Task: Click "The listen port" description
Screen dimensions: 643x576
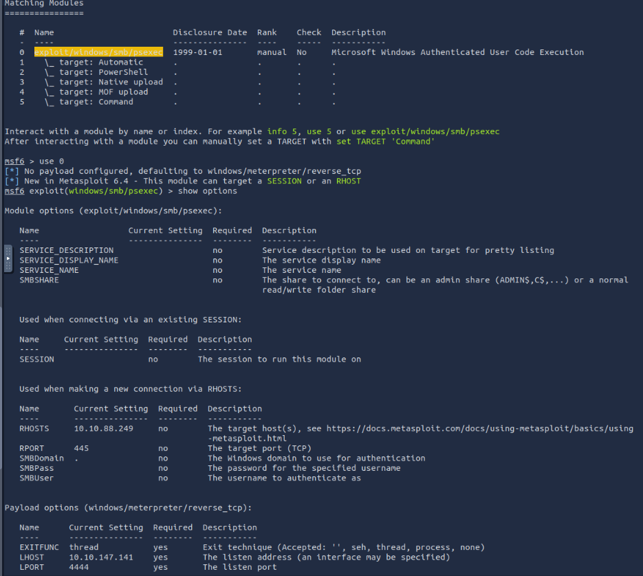Action: 240,567
